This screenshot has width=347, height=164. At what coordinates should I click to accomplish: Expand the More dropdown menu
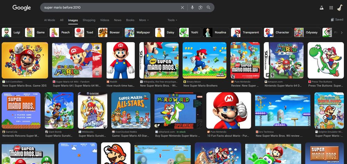(x=144, y=20)
